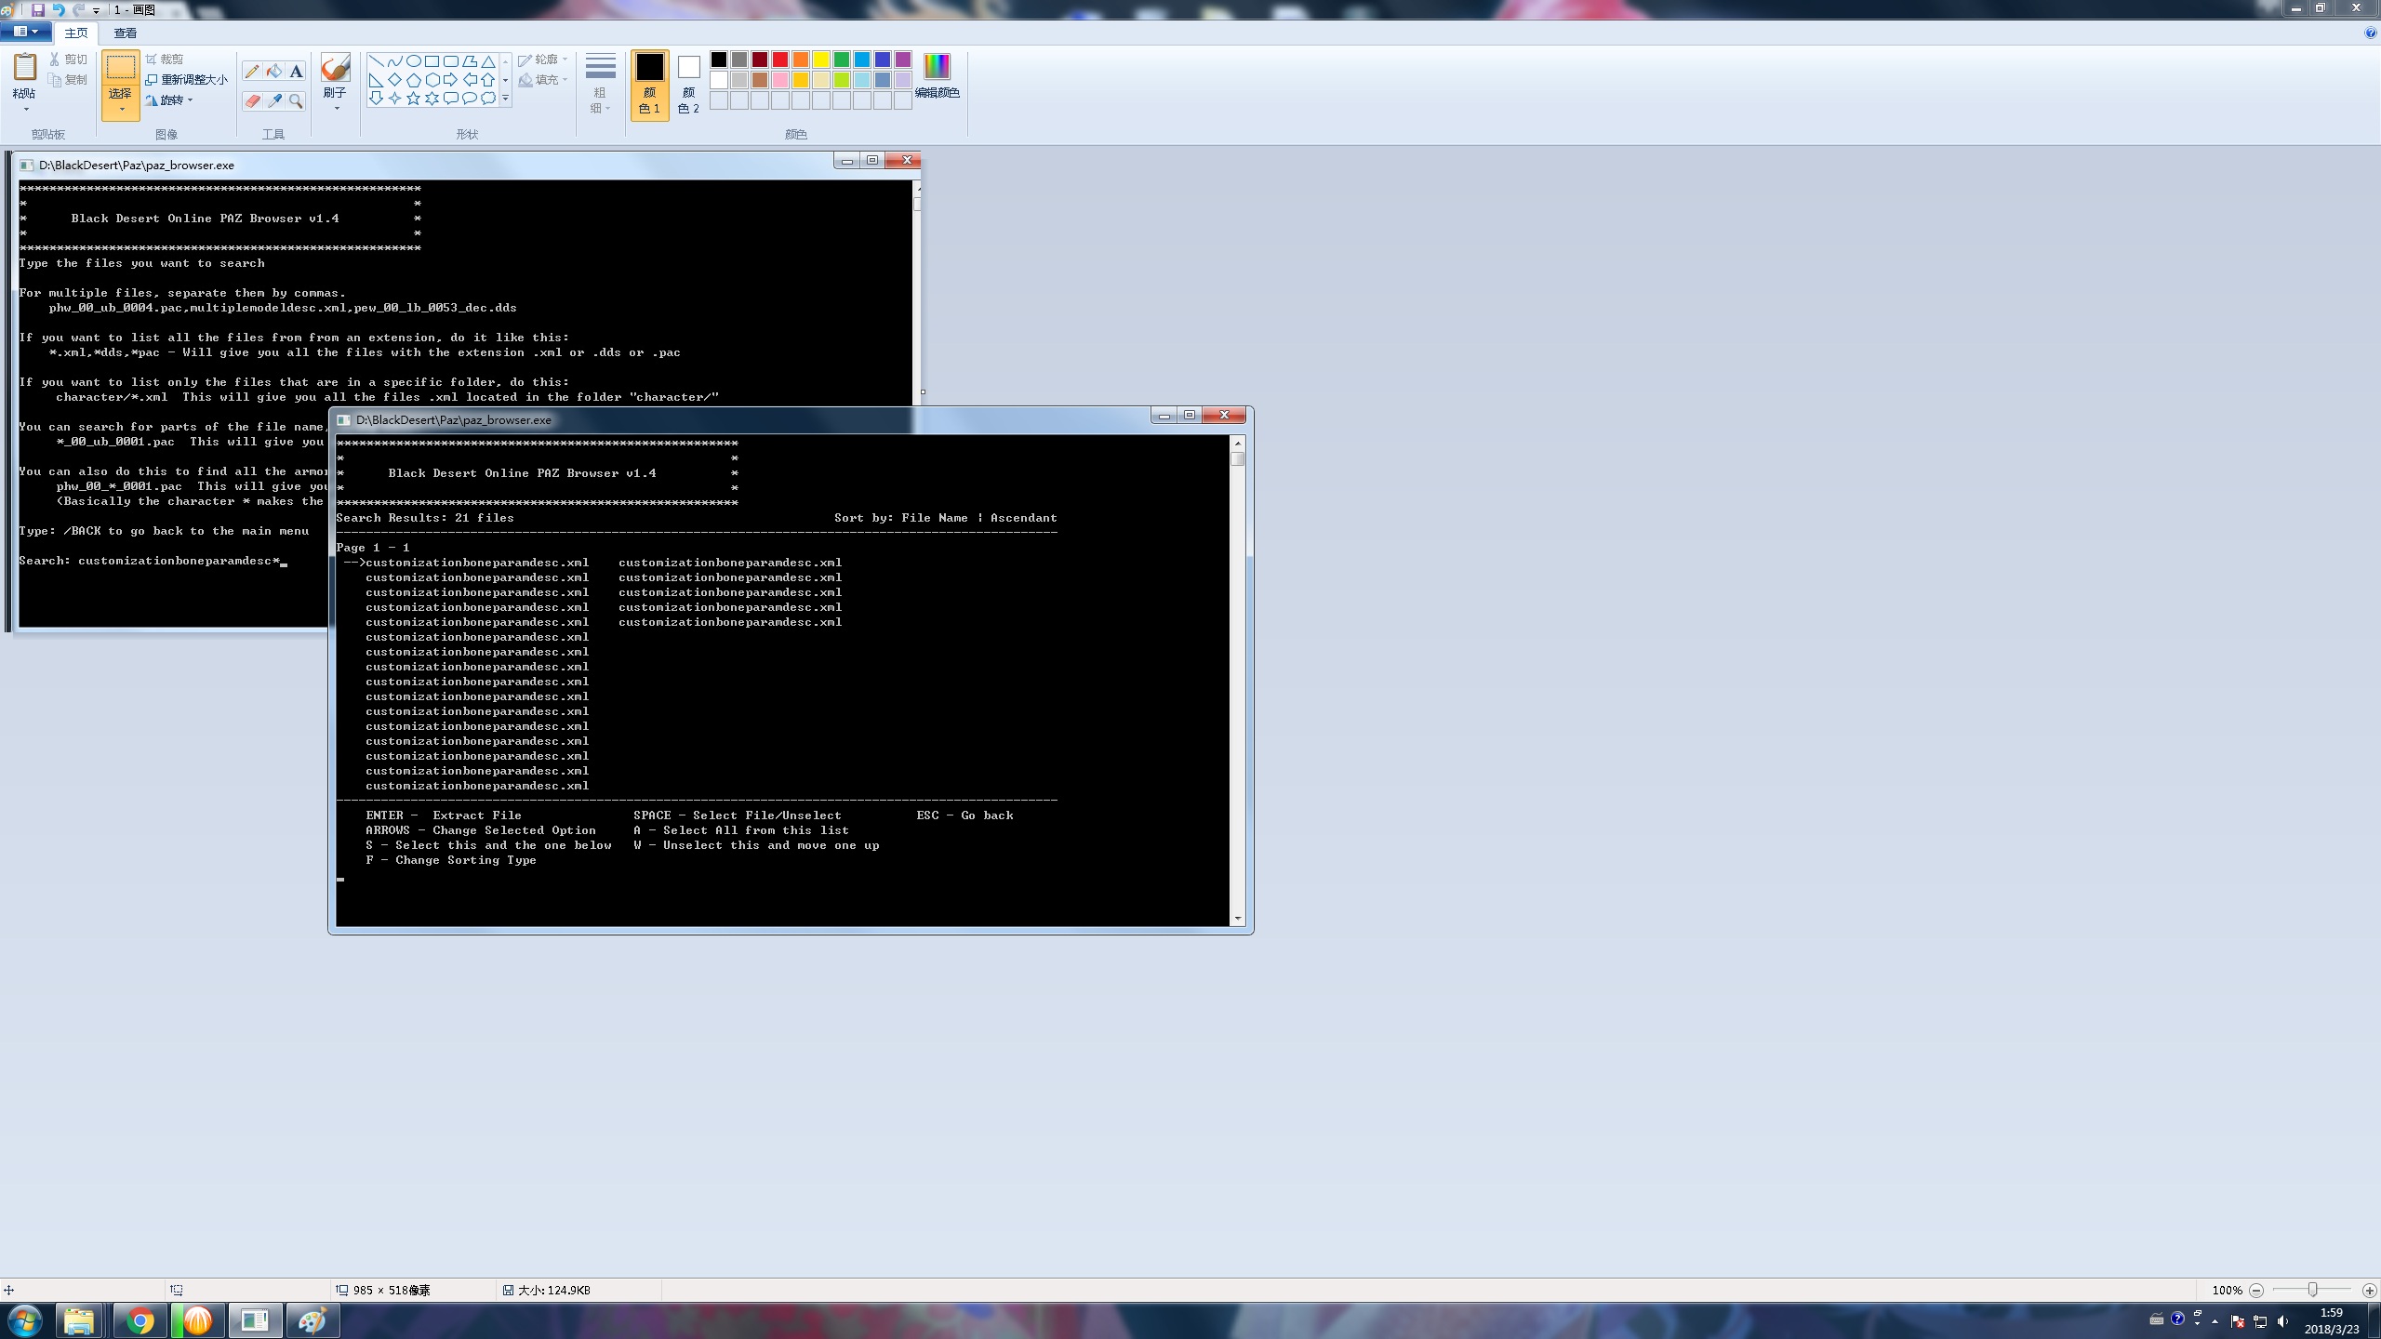2381x1339 pixels.
Task: Open the Paint file menu button
Action: coord(25,32)
